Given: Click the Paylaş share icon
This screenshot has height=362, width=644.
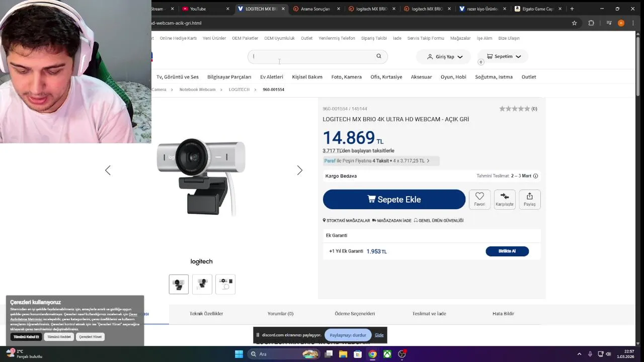Looking at the screenshot, I should click(529, 196).
